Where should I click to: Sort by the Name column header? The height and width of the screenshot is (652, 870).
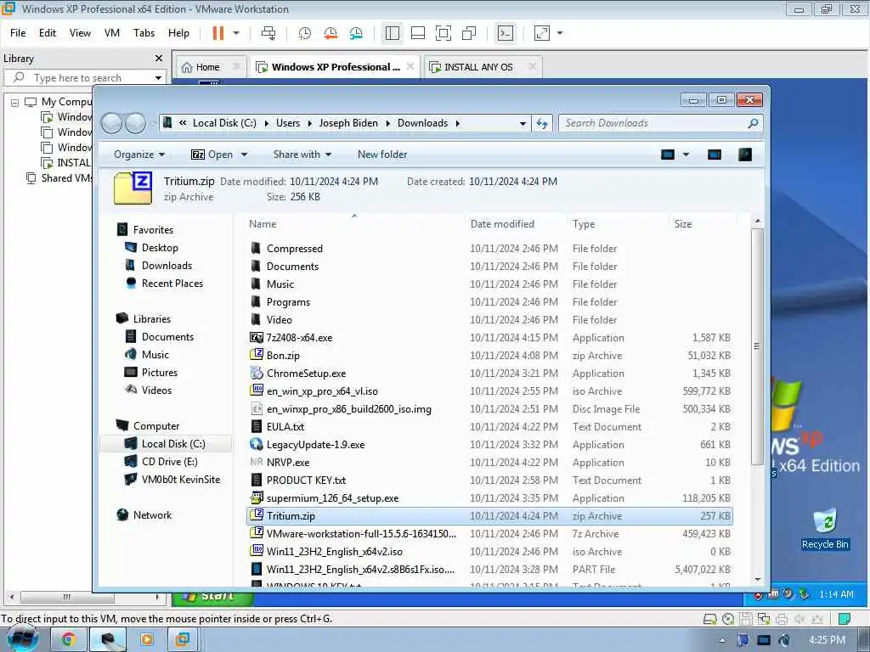pyautogui.click(x=263, y=224)
